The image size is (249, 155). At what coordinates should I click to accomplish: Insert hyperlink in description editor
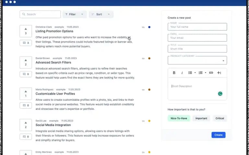click(211, 73)
